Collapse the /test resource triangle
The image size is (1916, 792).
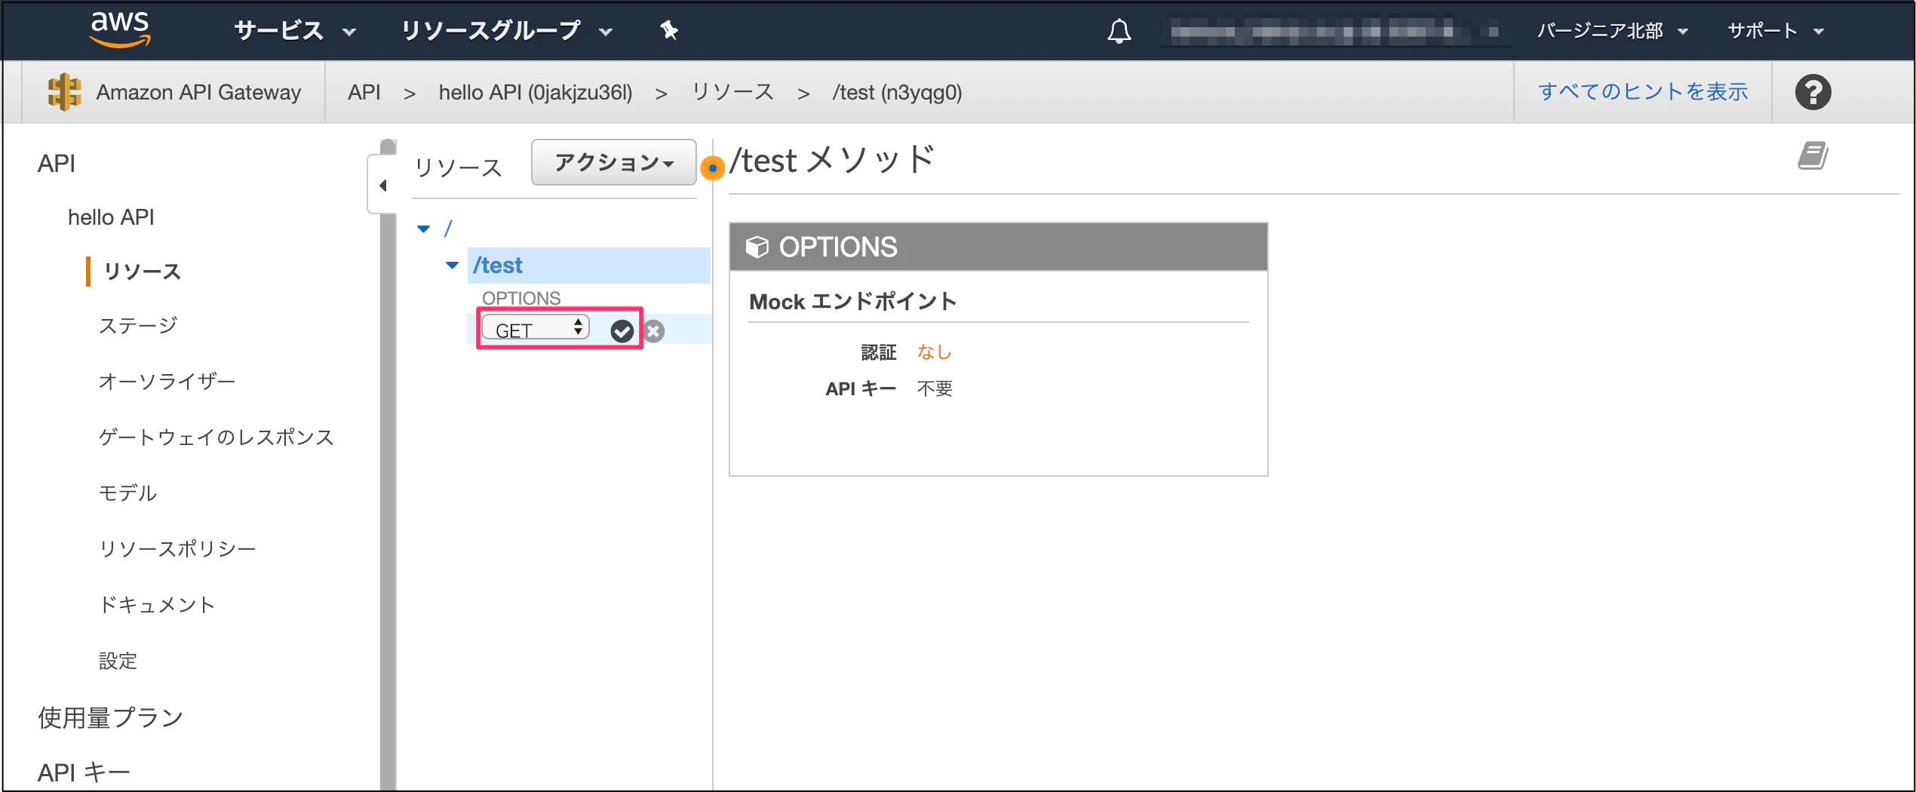(x=452, y=266)
